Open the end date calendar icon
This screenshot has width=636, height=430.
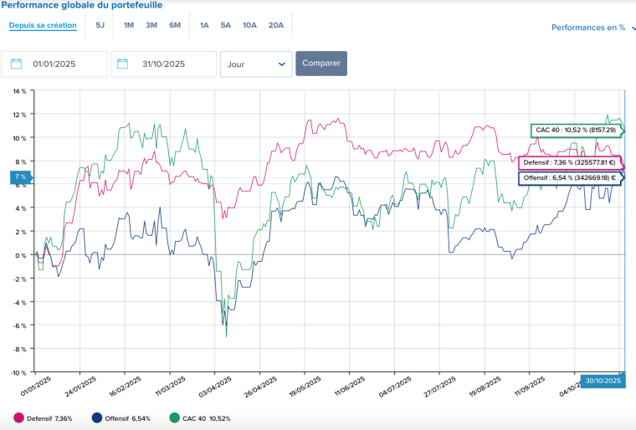tap(124, 64)
